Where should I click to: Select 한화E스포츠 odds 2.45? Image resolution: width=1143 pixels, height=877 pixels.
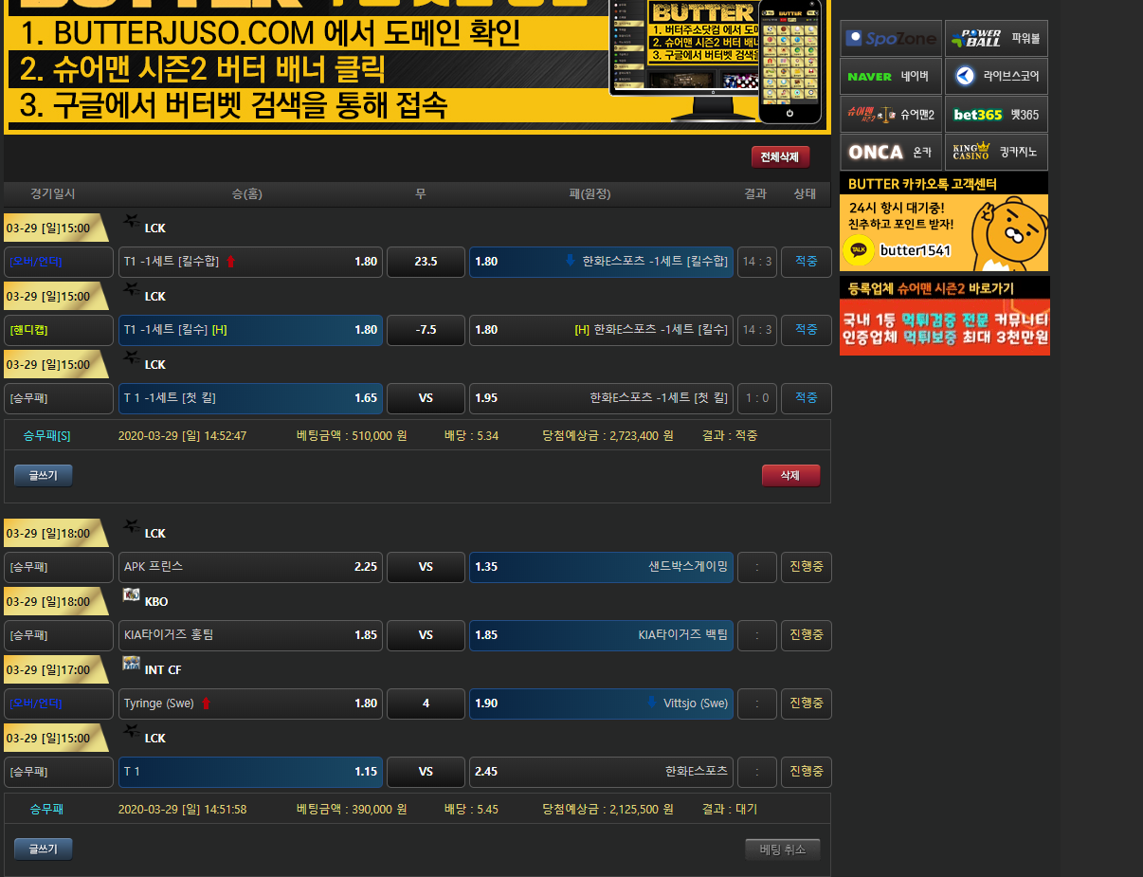point(601,772)
